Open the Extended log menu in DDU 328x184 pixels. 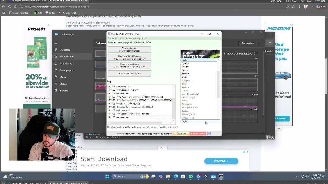pyautogui.click(x=133, y=38)
